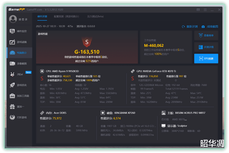Click the game score G-163,510
Screen dimensions: 229x153
pyautogui.click(x=87, y=52)
